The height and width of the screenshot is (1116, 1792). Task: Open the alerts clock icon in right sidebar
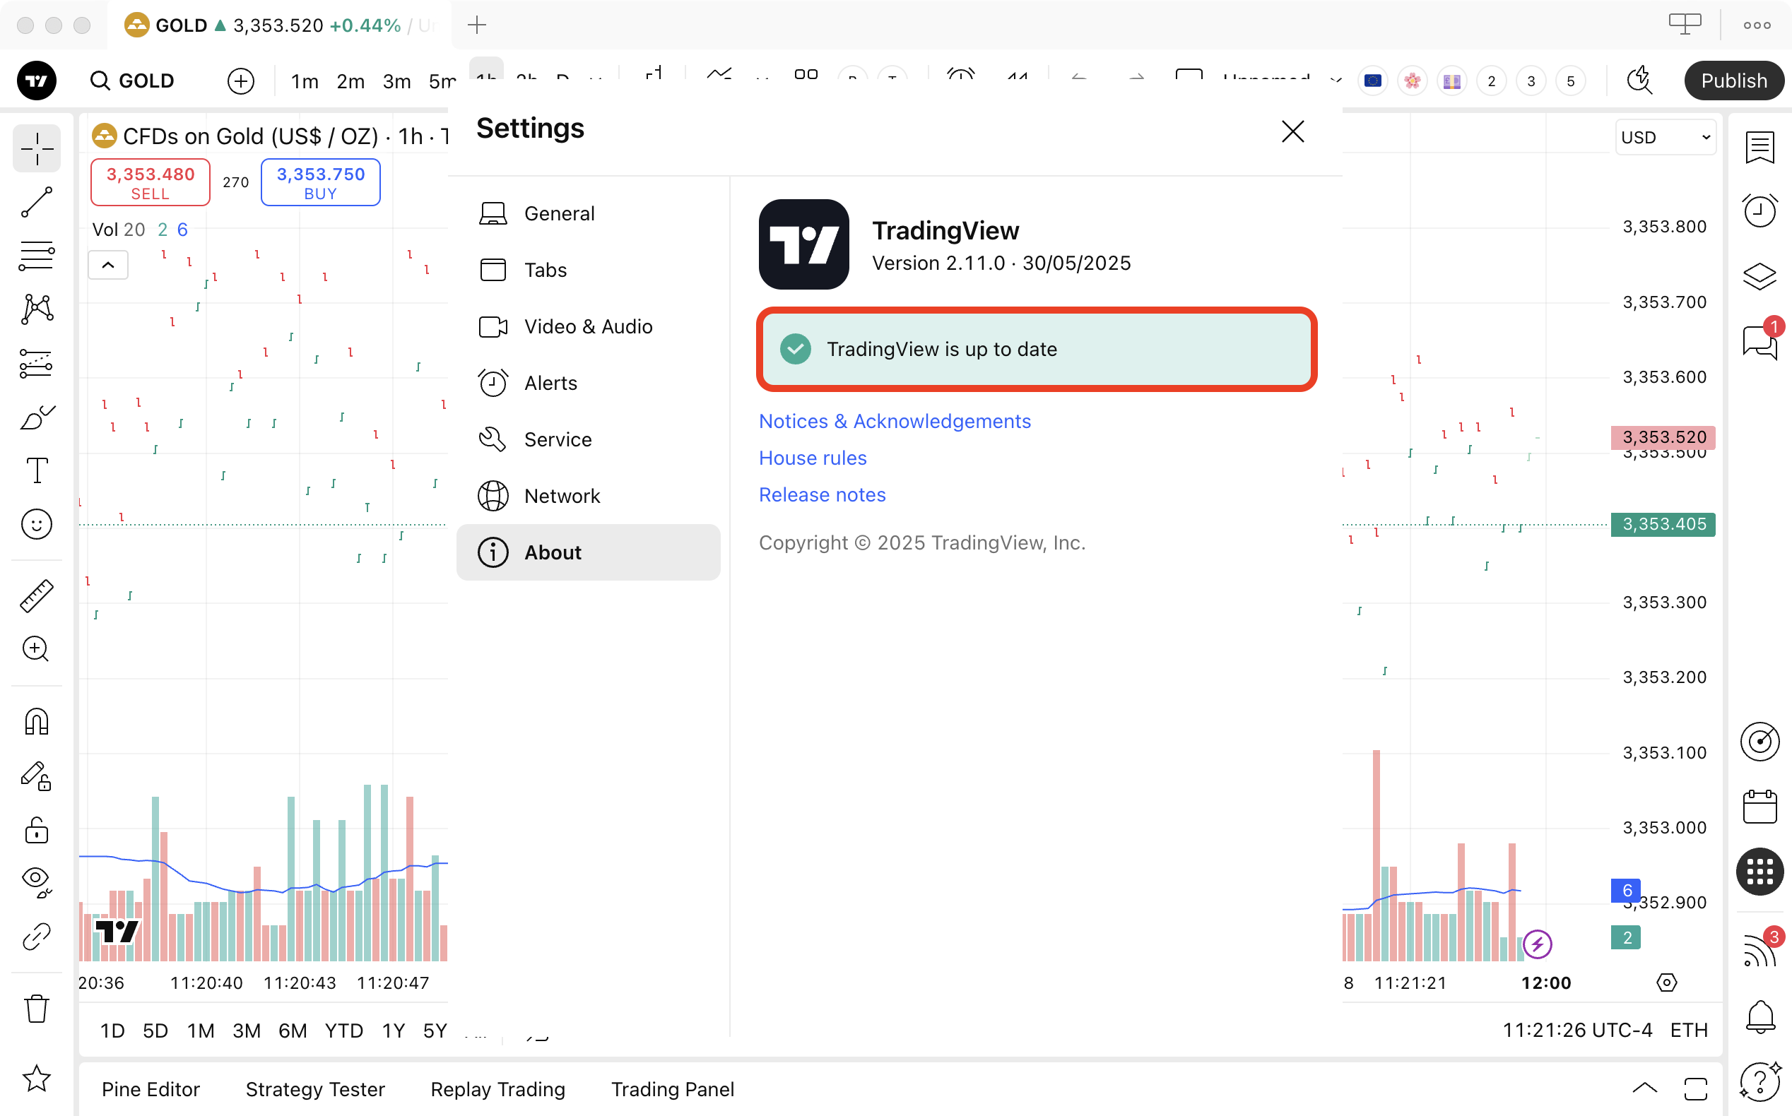coord(1759,211)
